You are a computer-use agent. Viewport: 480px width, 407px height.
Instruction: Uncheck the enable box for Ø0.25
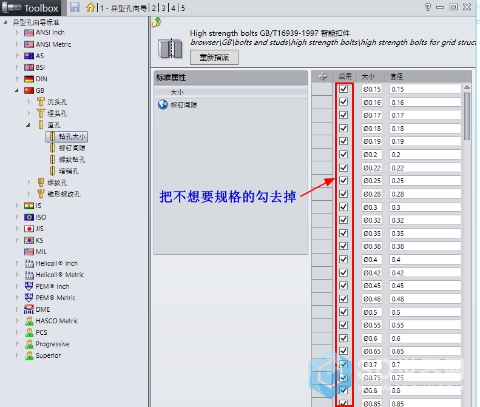point(343,181)
